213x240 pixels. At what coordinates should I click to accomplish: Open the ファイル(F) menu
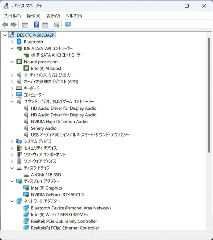click(12, 16)
